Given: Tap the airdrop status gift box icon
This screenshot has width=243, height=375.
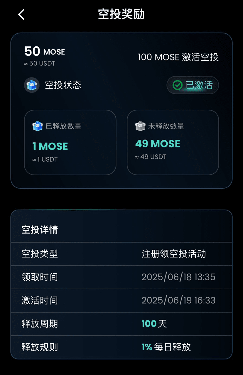Looking at the screenshot, I should point(32,85).
